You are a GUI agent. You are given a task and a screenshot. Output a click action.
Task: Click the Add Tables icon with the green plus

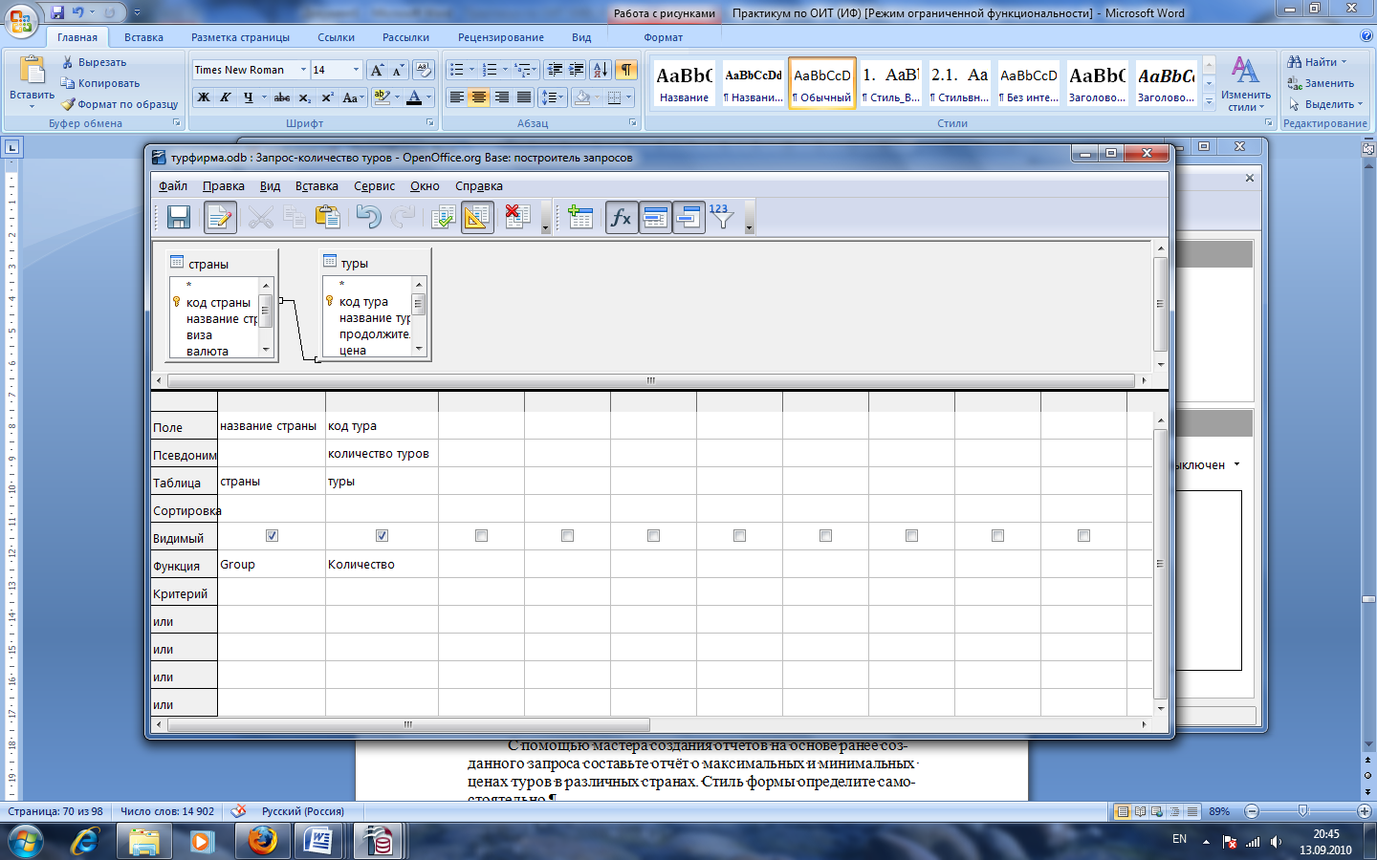pyautogui.click(x=580, y=217)
